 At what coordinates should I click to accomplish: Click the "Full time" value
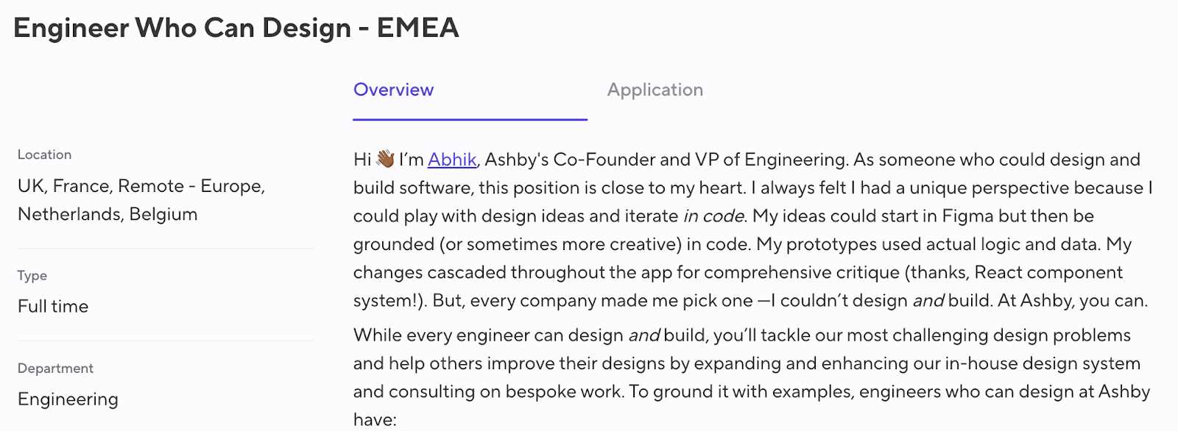(x=53, y=306)
